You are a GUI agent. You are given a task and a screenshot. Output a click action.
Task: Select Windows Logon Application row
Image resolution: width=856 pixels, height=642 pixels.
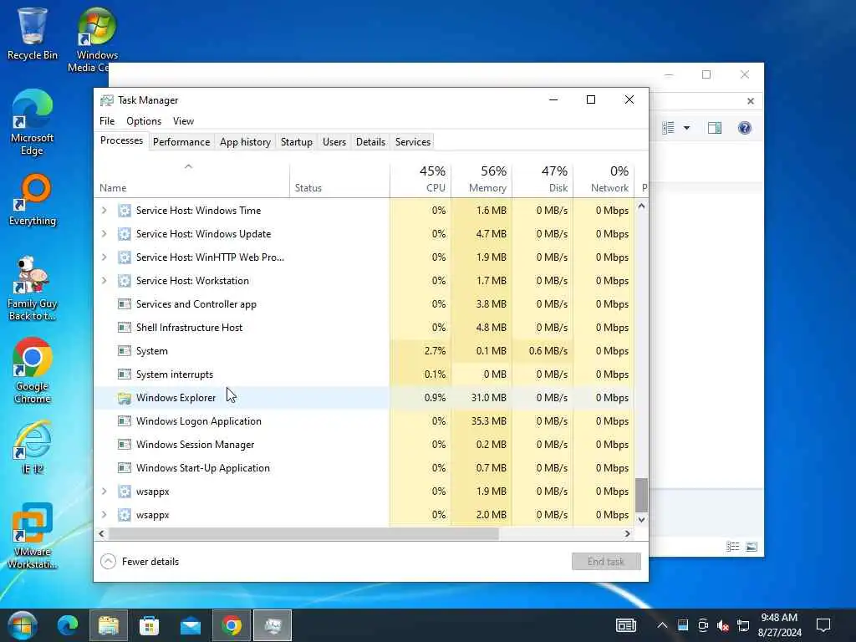click(x=364, y=421)
